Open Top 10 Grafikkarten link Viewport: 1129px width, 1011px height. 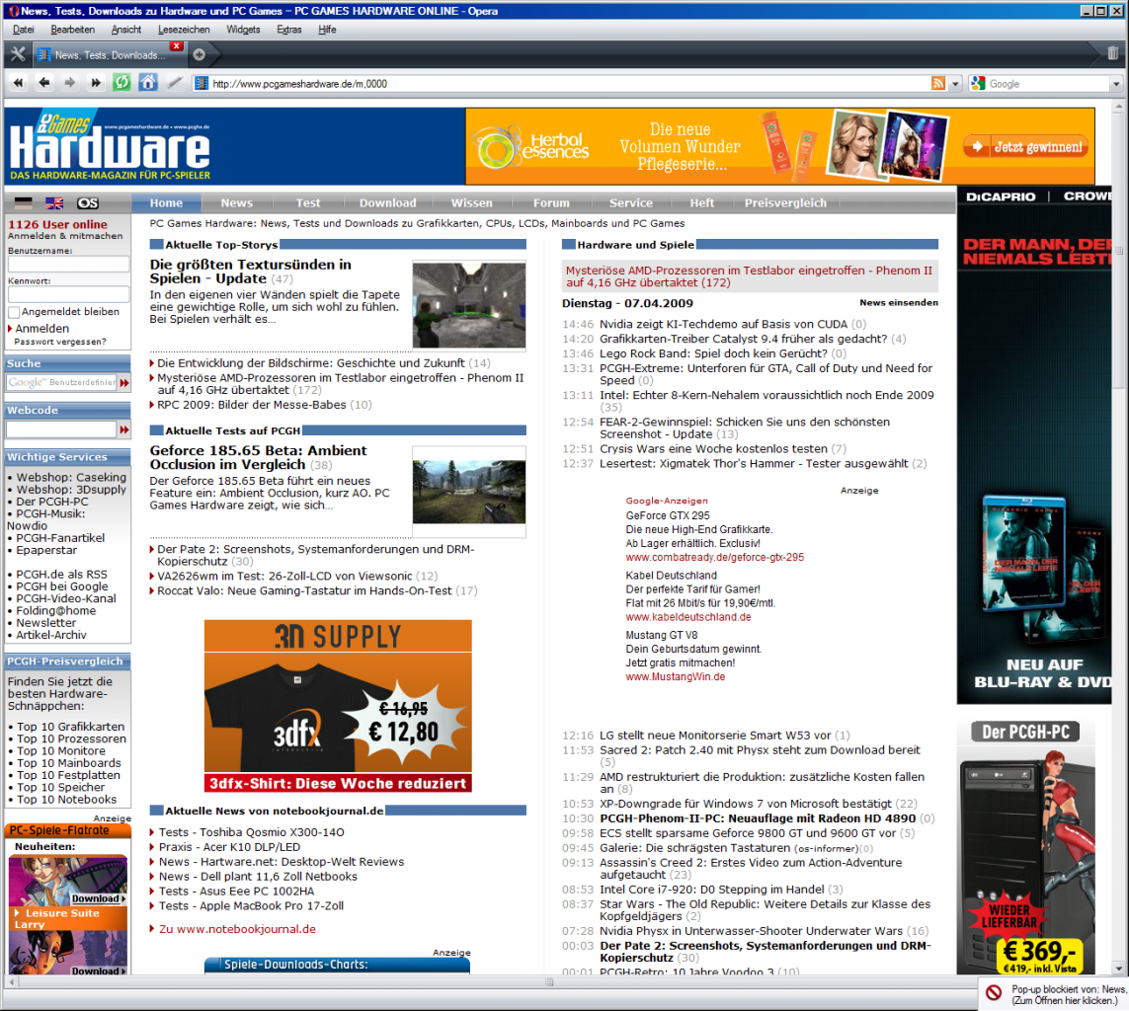click(70, 727)
